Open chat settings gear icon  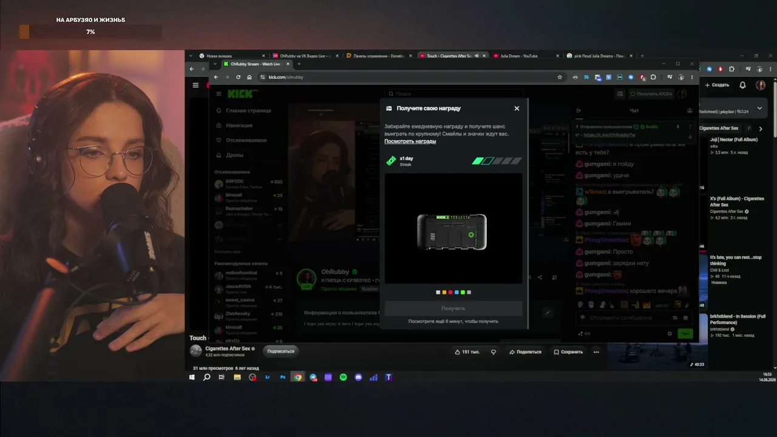670,333
